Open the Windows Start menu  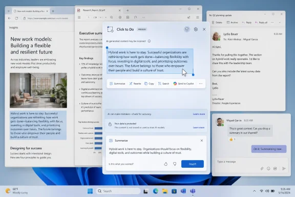(x=90, y=191)
